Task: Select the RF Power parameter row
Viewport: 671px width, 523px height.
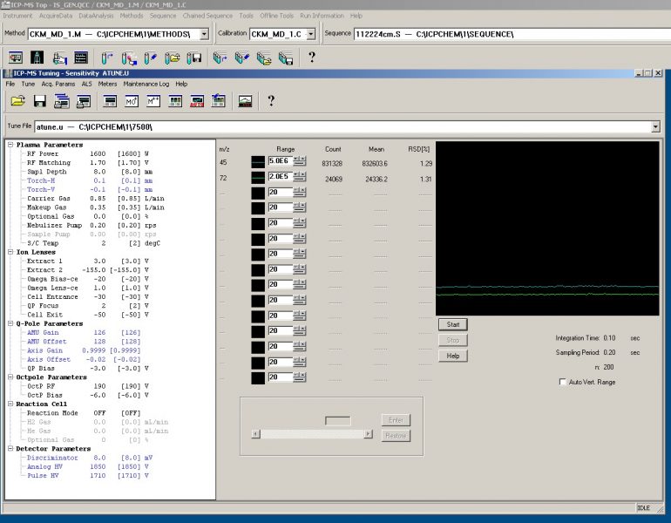Action: click(x=88, y=153)
